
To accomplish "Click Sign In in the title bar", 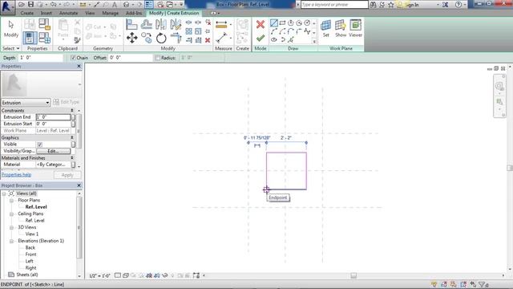I will click(x=411, y=5).
